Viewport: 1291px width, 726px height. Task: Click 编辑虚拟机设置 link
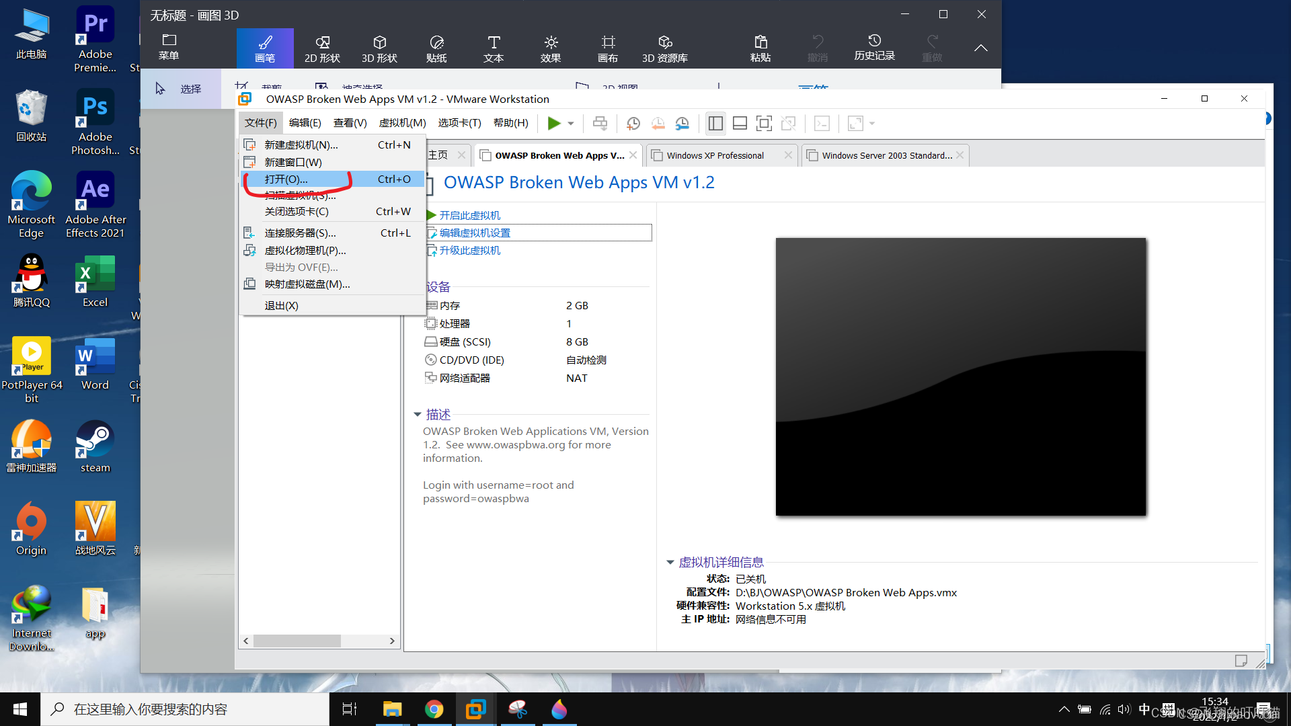tap(475, 233)
